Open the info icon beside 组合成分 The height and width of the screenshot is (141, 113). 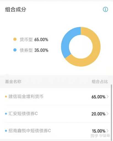[x=105, y=9]
